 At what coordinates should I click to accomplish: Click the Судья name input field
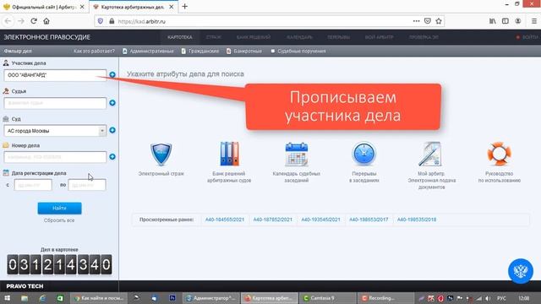click(55, 103)
